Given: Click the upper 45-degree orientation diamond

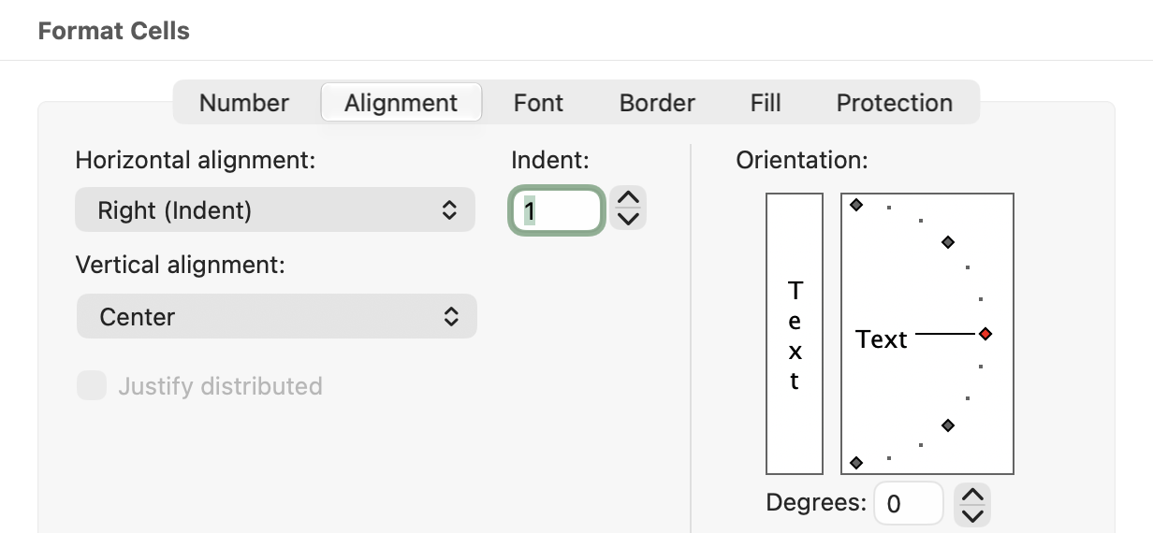Looking at the screenshot, I should click(948, 242).
